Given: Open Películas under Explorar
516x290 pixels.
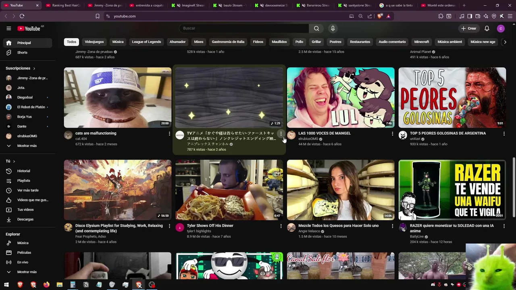Looking at the screenshot, I should point(28,253).
